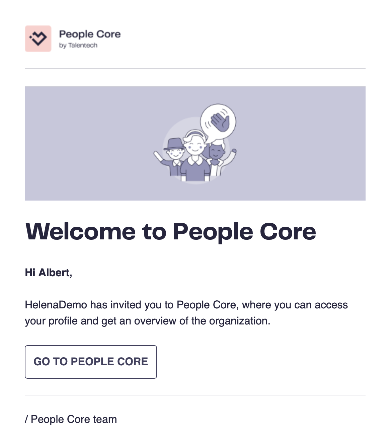The width and height of the screenshot is (389, 448).
Task: Click the 'by Talentech' subtitle text
Action: (x=78, y=46)
